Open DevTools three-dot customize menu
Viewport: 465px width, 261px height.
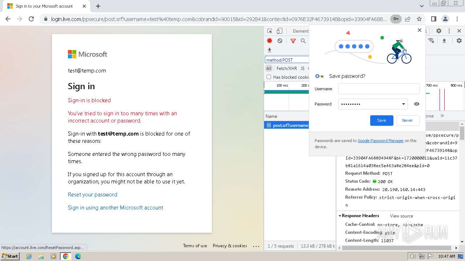[x=449, y=31]
